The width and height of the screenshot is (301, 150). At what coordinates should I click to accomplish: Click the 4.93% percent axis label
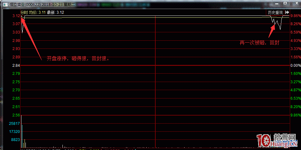coord(296,40)
